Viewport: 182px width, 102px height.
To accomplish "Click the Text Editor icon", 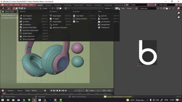I will point(74,16).
